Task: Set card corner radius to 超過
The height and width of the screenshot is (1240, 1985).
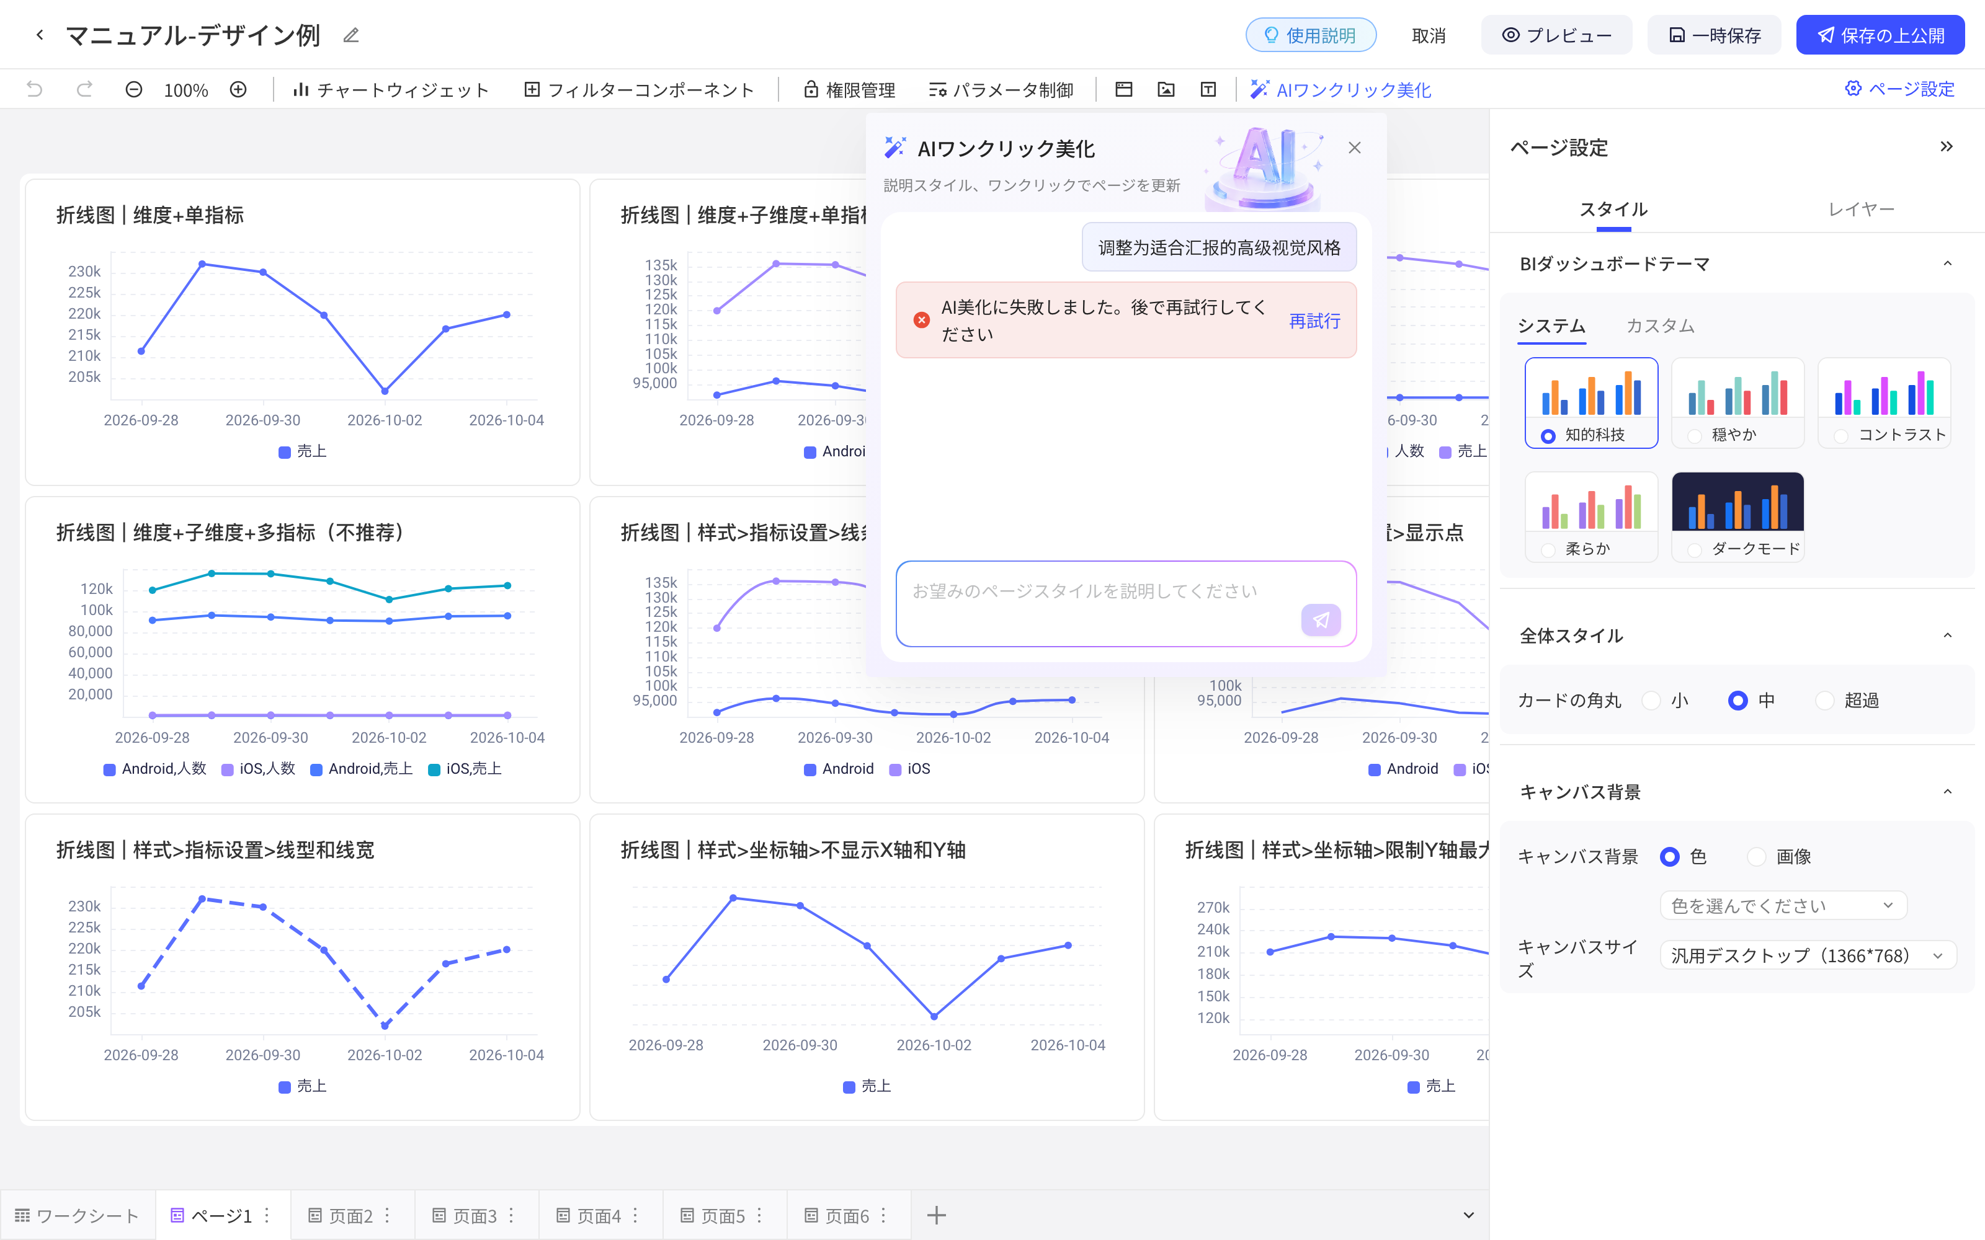Action: coord(1825,701)
